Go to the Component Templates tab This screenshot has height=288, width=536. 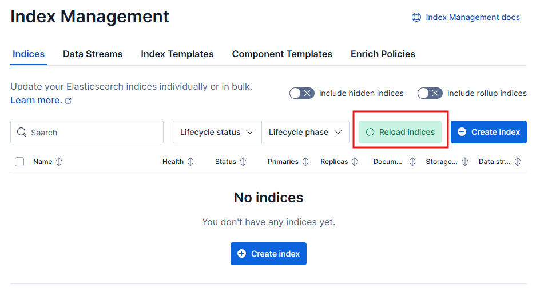282,54
